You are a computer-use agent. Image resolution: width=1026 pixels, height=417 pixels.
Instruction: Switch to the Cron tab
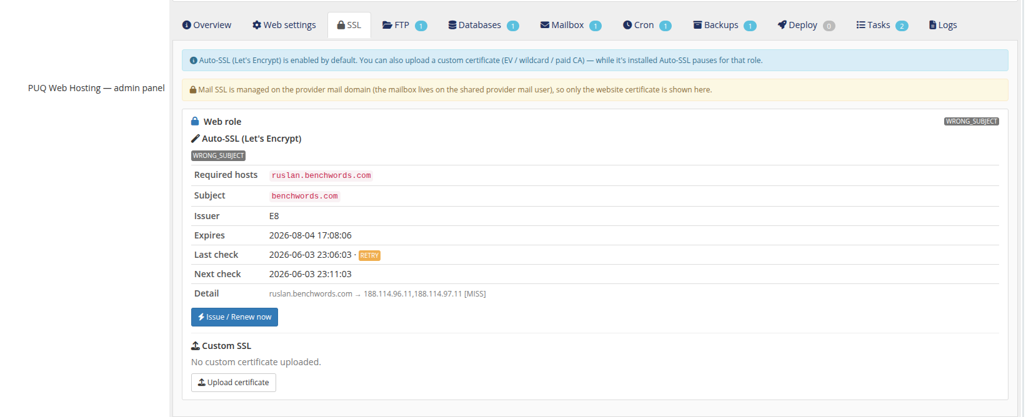[x=647, y=25]
